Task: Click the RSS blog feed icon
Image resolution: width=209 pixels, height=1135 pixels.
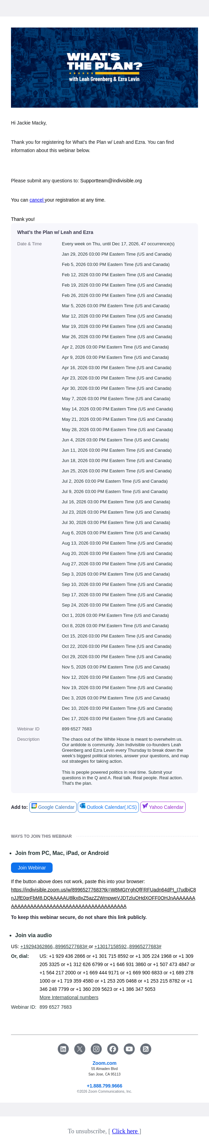Action: pyautogui.click(x=146, y=1049)
